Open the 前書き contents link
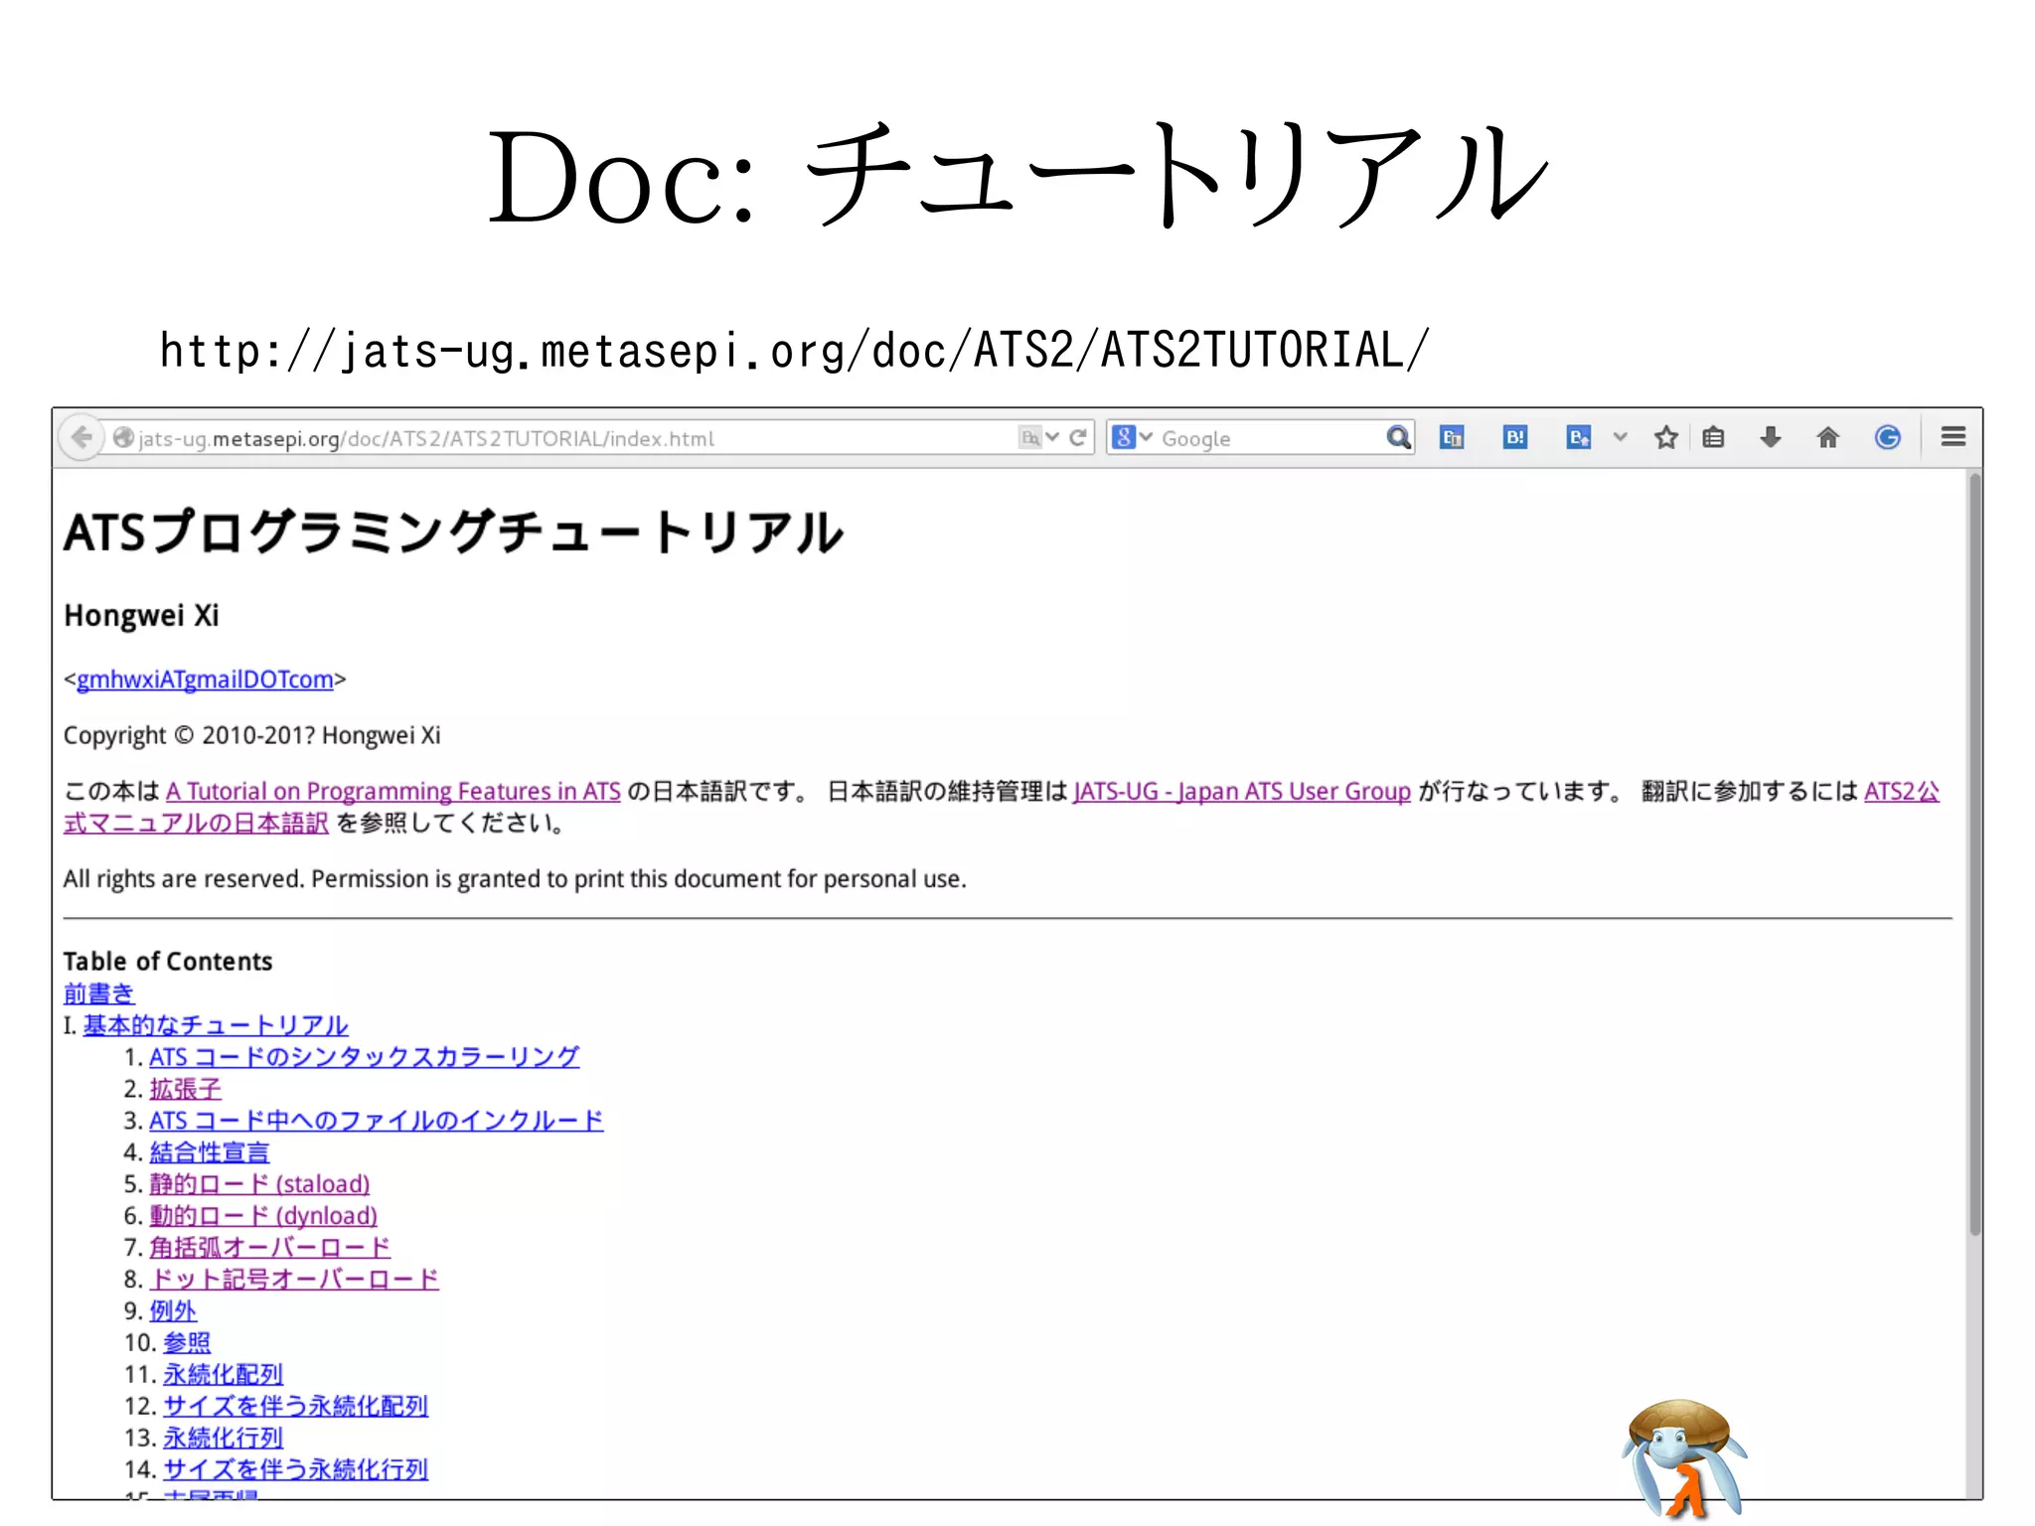The width and height of the screenshot is (2035, 1526). [98, 993]
